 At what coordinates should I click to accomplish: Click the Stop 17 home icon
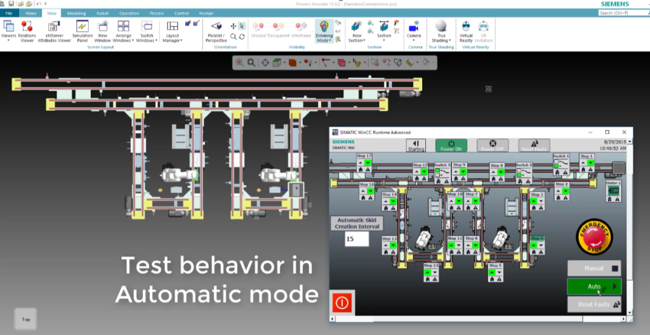pos(361,169)
